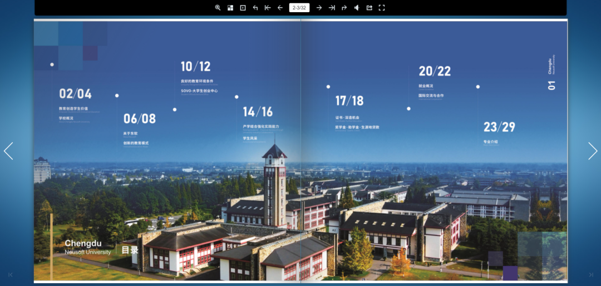Click the small last-page icon at bottom right corner

[591, 274]
